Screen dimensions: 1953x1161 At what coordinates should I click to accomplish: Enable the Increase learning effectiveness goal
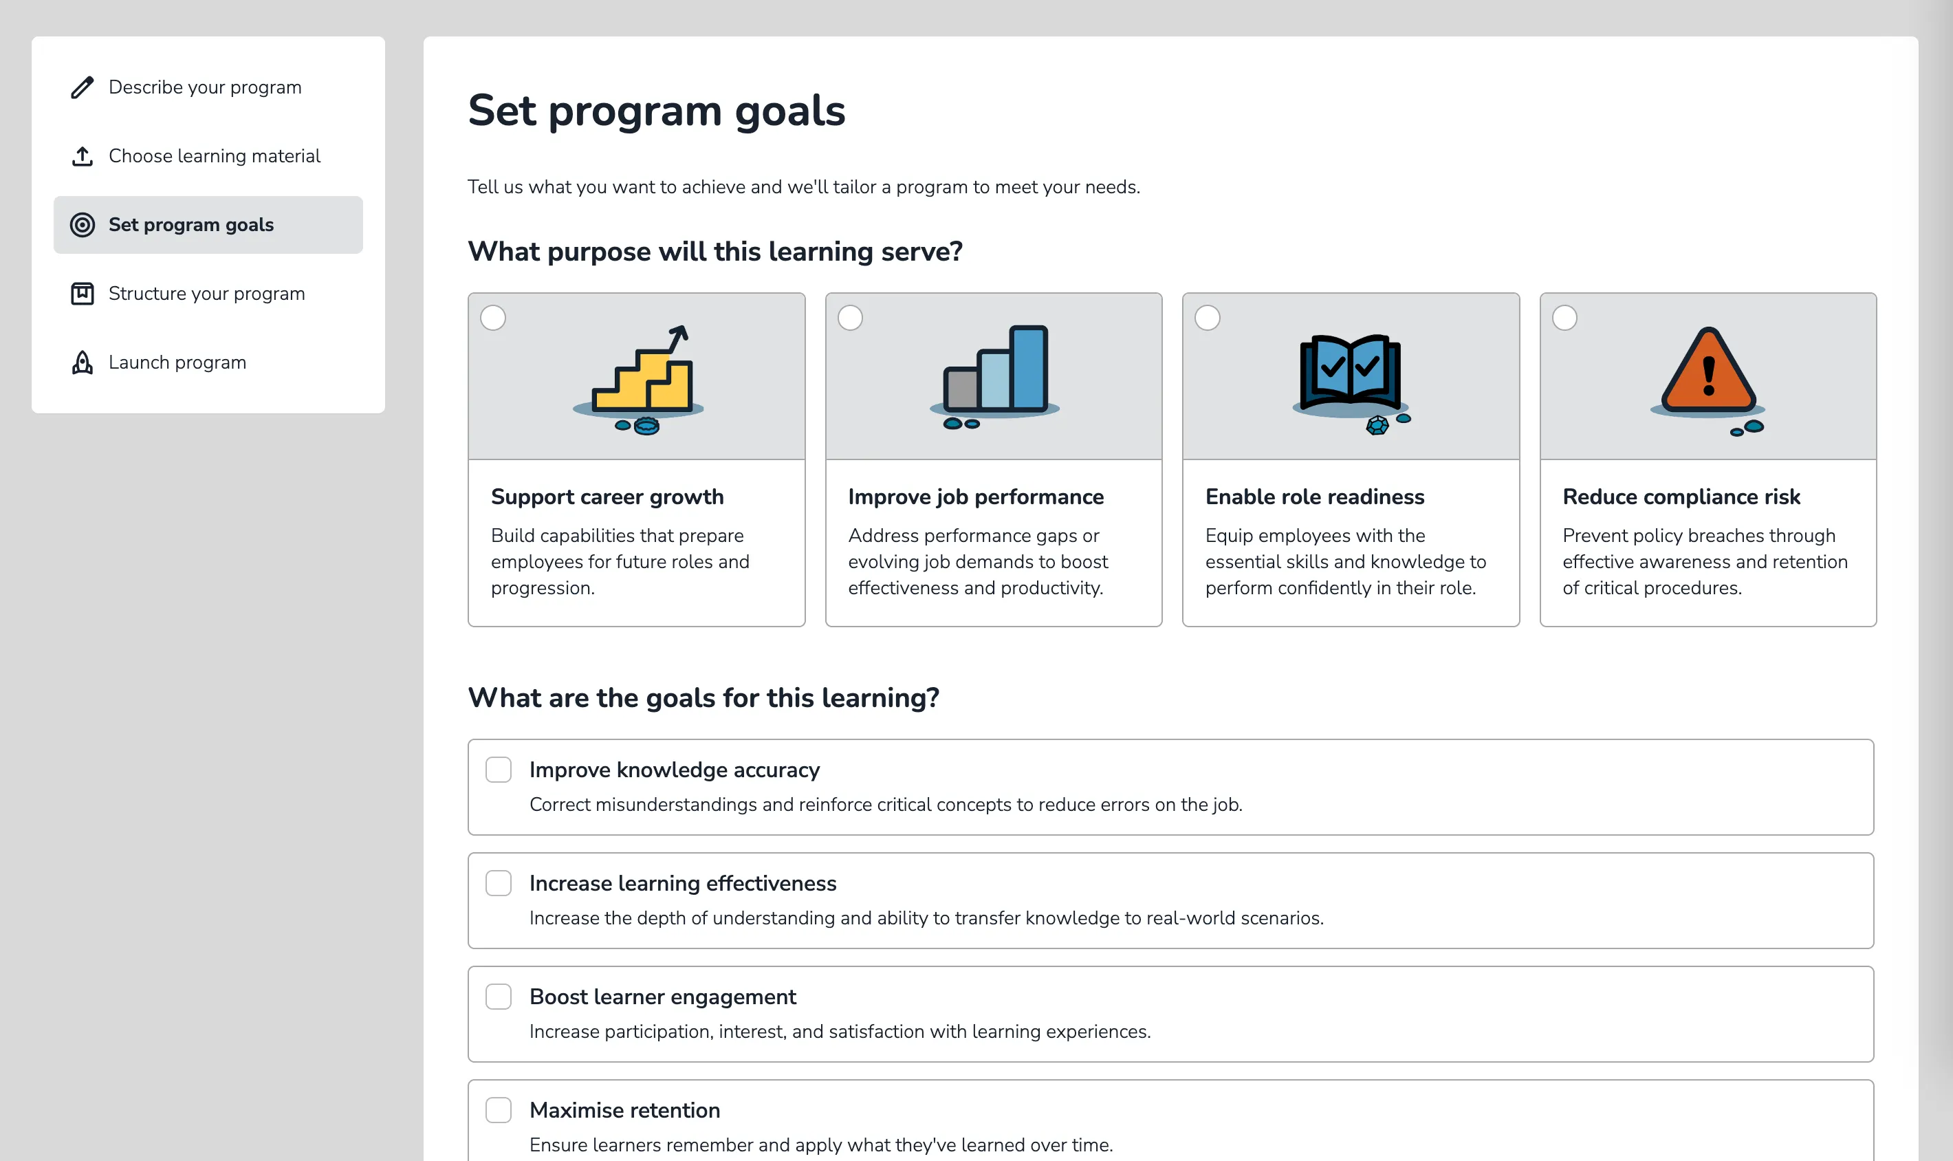point(499,883)
